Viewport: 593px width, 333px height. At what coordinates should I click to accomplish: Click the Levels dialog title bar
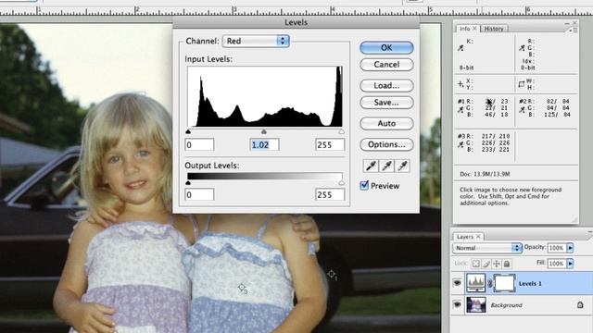(x=296, y=22)
